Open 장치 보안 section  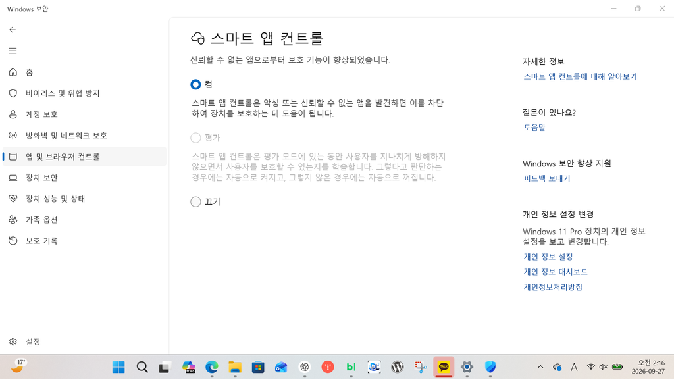click(84, 178)
